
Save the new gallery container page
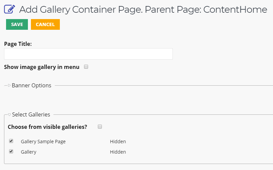pyautogui.click(x=17, y=24)
